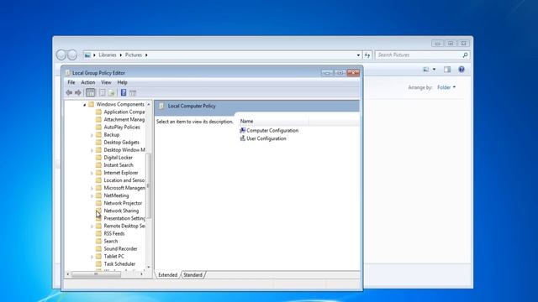Viewport: 538px width, 302px height.
Task: Open the blue Help toolbar icon
Action: pyautogui.click(x=124, y=92)
